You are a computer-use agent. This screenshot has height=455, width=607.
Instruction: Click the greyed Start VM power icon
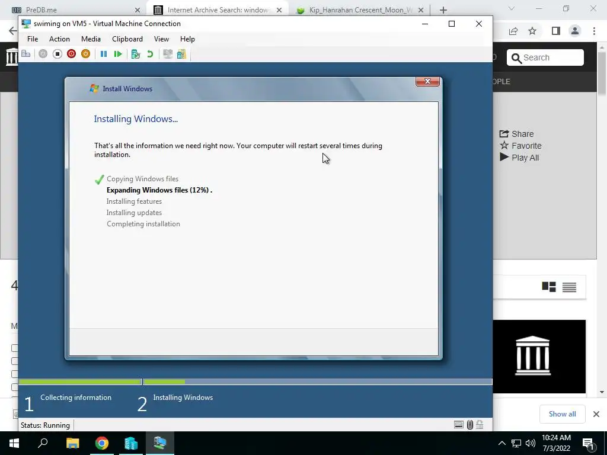43,54
